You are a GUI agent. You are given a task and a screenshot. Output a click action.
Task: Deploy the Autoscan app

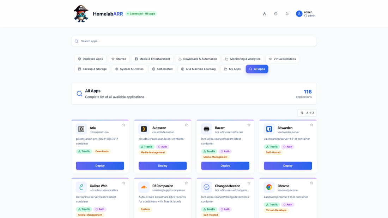[x=163, y=166]
